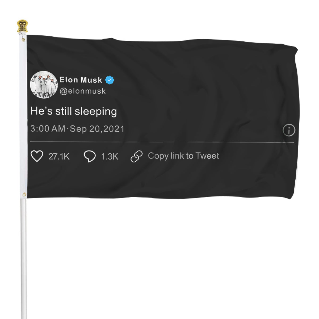Click the blue verified badge
The image size is (319, 319).
pyautogui.click(x=110, y=80)
